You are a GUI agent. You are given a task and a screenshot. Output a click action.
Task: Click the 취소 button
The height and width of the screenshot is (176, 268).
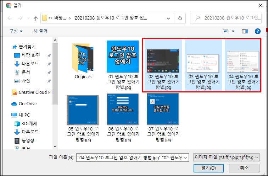244,168
